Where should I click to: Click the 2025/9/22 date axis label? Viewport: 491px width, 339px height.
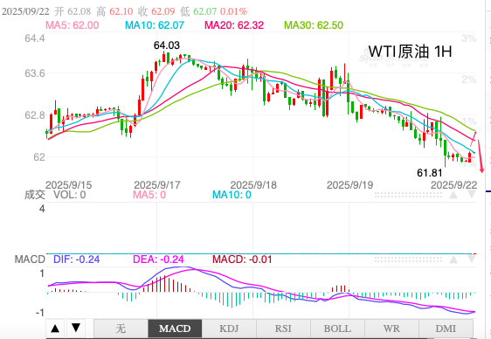pyautogui.click(x=453, y=185)
